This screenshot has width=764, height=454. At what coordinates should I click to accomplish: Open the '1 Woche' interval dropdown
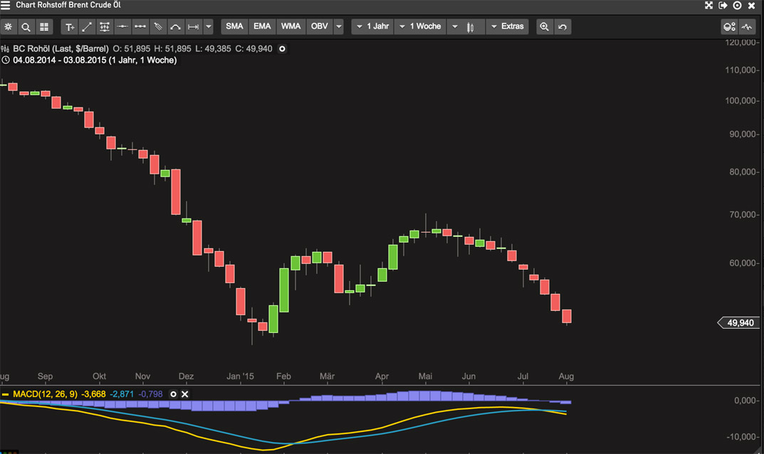tap(421, 26)
